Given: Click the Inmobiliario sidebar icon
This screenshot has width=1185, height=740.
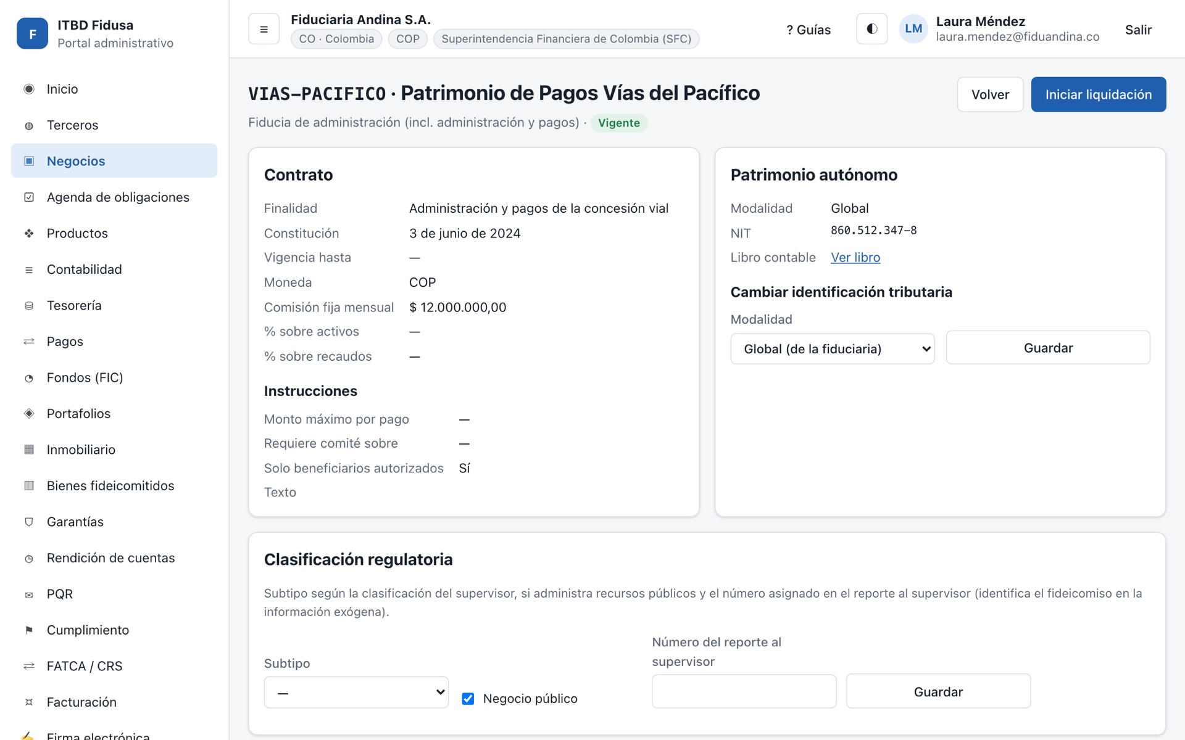Looking at the screenshot, I should (x=29, y=450).
